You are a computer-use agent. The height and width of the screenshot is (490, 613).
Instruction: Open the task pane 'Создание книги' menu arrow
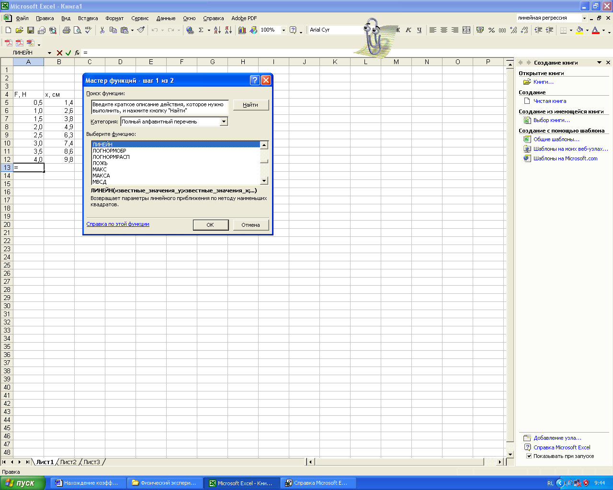click(x=599, y=63)
